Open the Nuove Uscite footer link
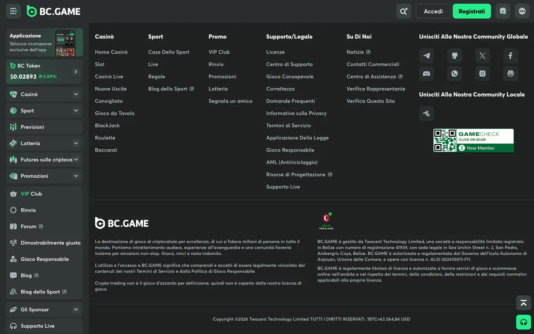The width and height of the screenshot is (534, 334). (111, 89)
